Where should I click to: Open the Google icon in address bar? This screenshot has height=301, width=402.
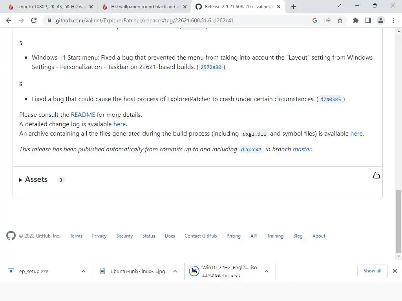(x=314, y=20)
